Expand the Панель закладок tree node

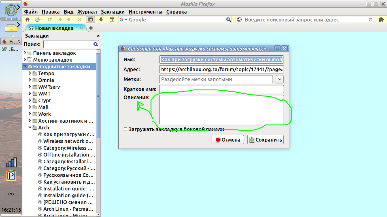coord(25,53)
